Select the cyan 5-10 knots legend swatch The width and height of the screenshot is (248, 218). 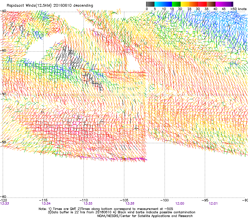[159, 4]
